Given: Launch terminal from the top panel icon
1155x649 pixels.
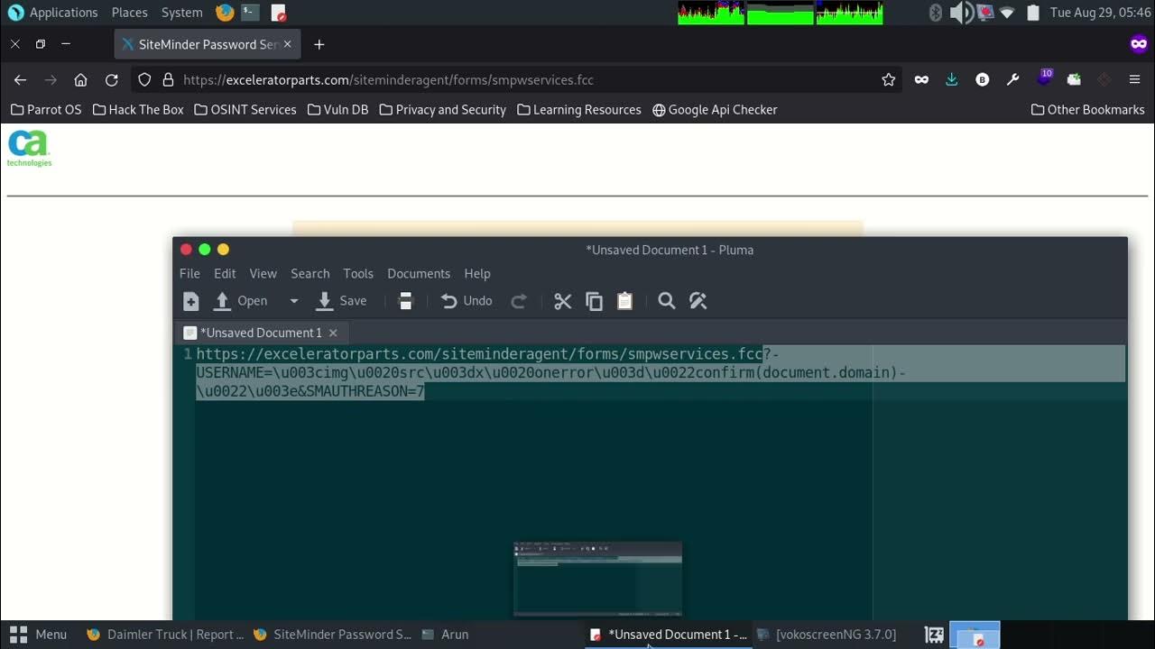Looking at the screenshot, I should coord(250,13).
